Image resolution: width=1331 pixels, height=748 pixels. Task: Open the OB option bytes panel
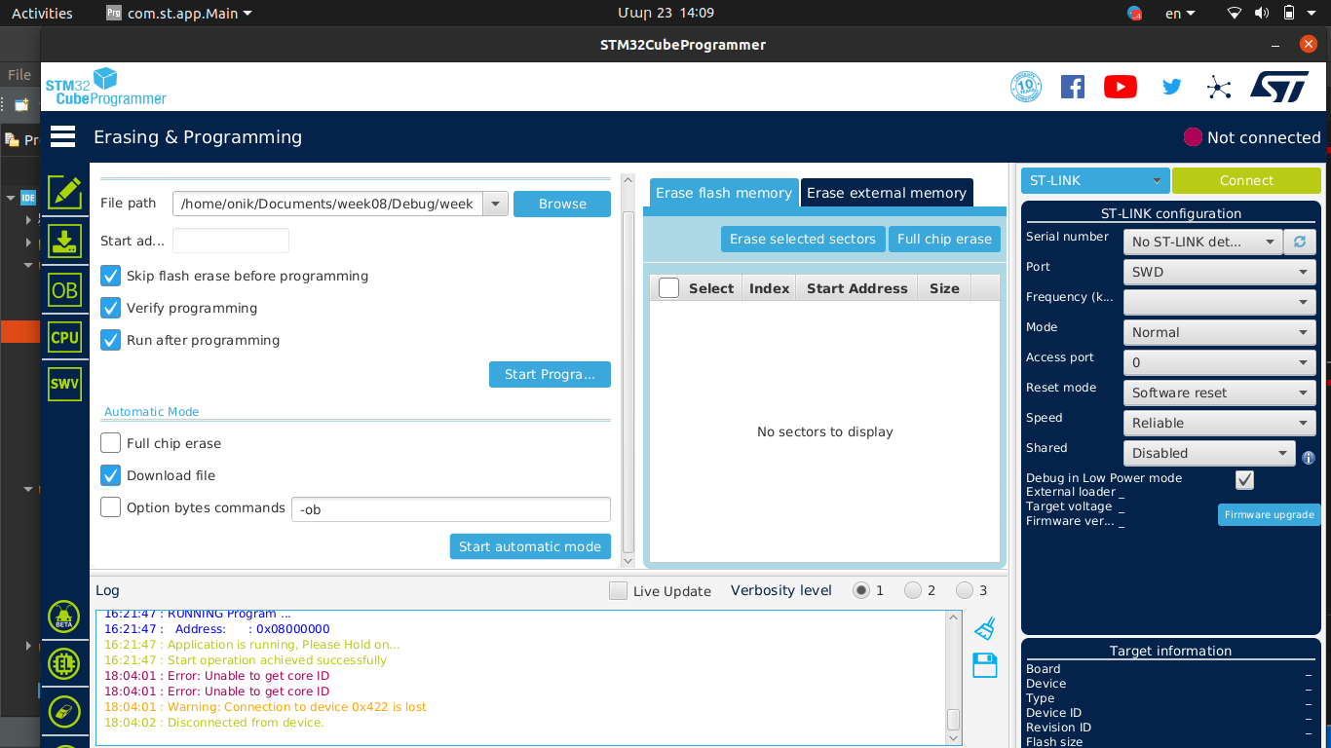64,290
